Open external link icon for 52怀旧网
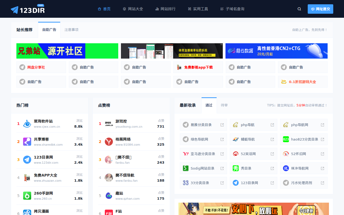The width and height of the screenshot is (344, 215). point(322,154)
